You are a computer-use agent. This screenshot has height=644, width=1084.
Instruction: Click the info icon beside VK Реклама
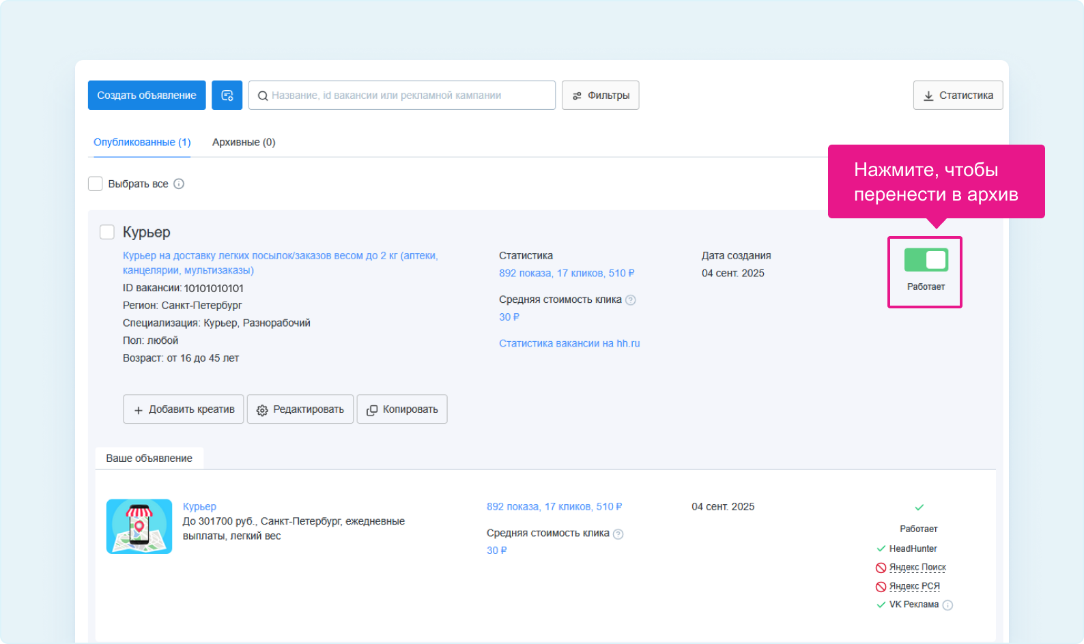[x=947, y=605]
